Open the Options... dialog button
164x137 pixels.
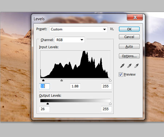pos(129,56)
